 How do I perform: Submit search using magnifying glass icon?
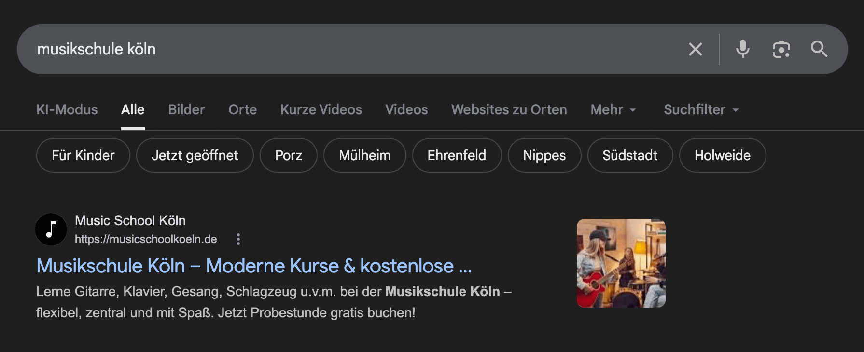click(x=819, y=49)
